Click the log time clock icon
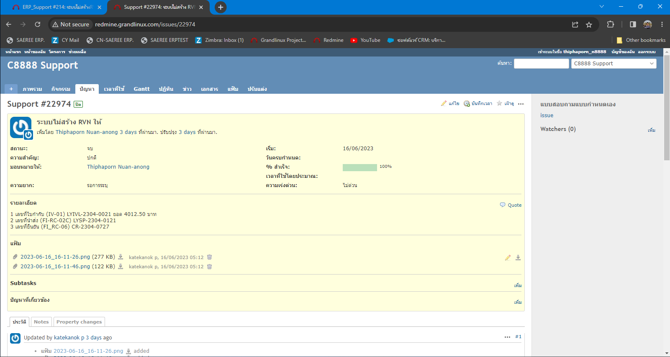The width and height of the screenshot is (670, 357). pos(467,103)
